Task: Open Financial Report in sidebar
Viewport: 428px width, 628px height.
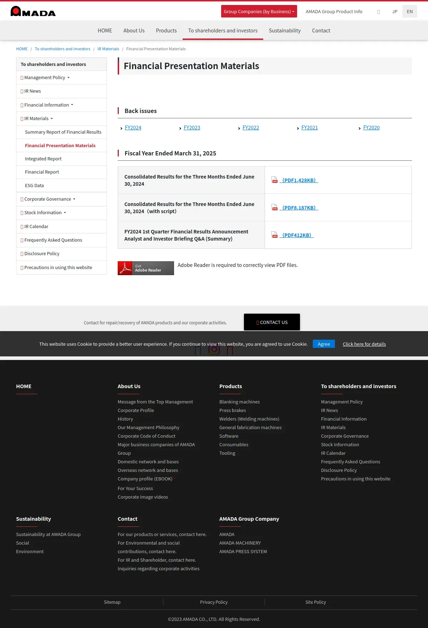Action: [61, 172]
